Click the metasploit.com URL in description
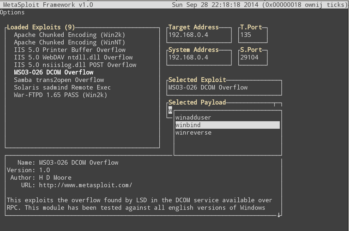 click(x=86, y=185)
